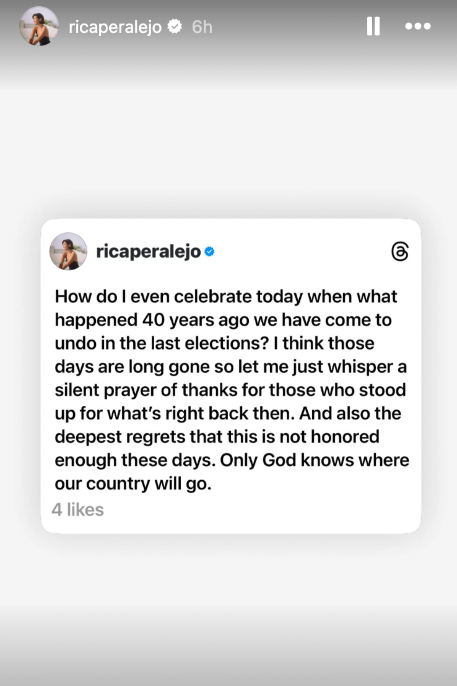
Task: Tap the story header profile picture
Action: pyautogui.click(x=39, y=26)
